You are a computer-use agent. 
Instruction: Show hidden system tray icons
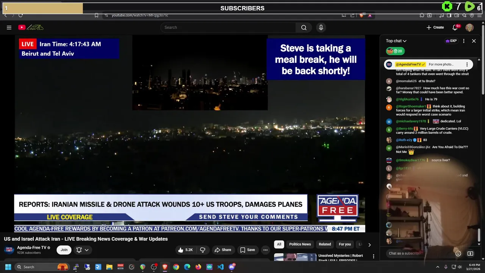tap(438, 267)
